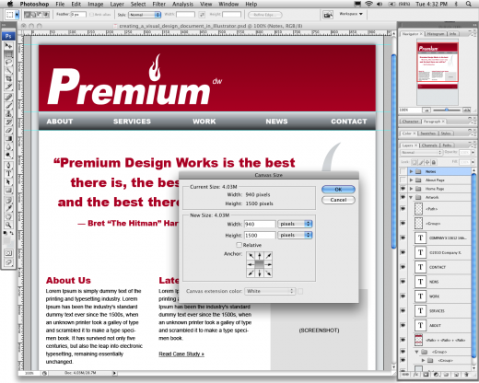Select the Dodge tool
479x383 pixels.
click(x=8, y=155)
